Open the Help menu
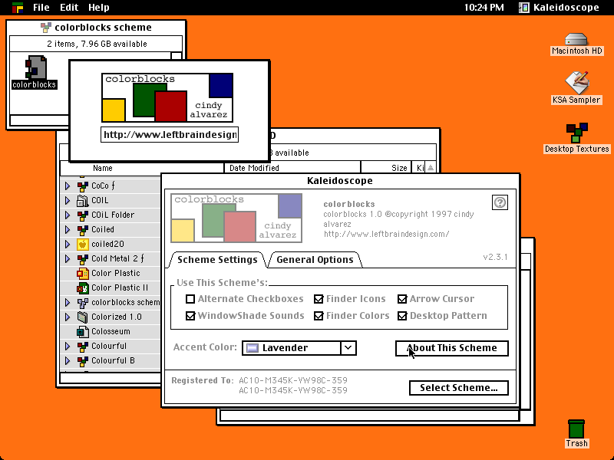 (x=99, y=8)
